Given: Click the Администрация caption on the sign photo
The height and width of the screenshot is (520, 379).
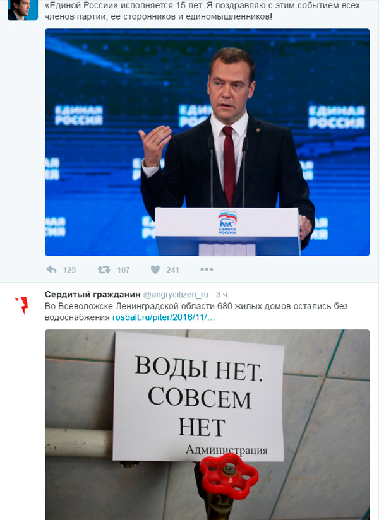Looking at the screenshot, I should (227, 451).
